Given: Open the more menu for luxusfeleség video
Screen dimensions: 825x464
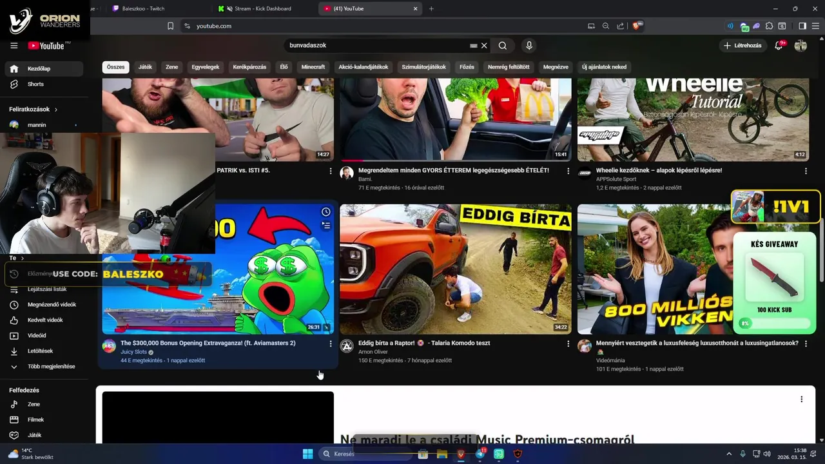Looking at the screenshot, I should (806, 343).
